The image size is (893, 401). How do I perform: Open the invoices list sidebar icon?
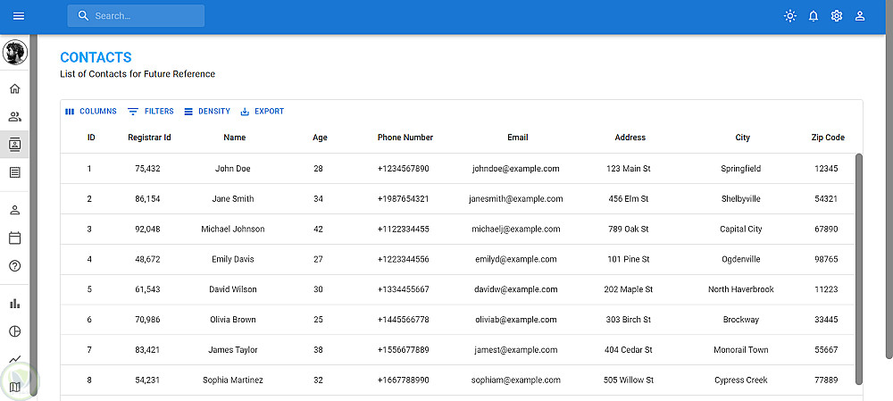tap(14, 172)
